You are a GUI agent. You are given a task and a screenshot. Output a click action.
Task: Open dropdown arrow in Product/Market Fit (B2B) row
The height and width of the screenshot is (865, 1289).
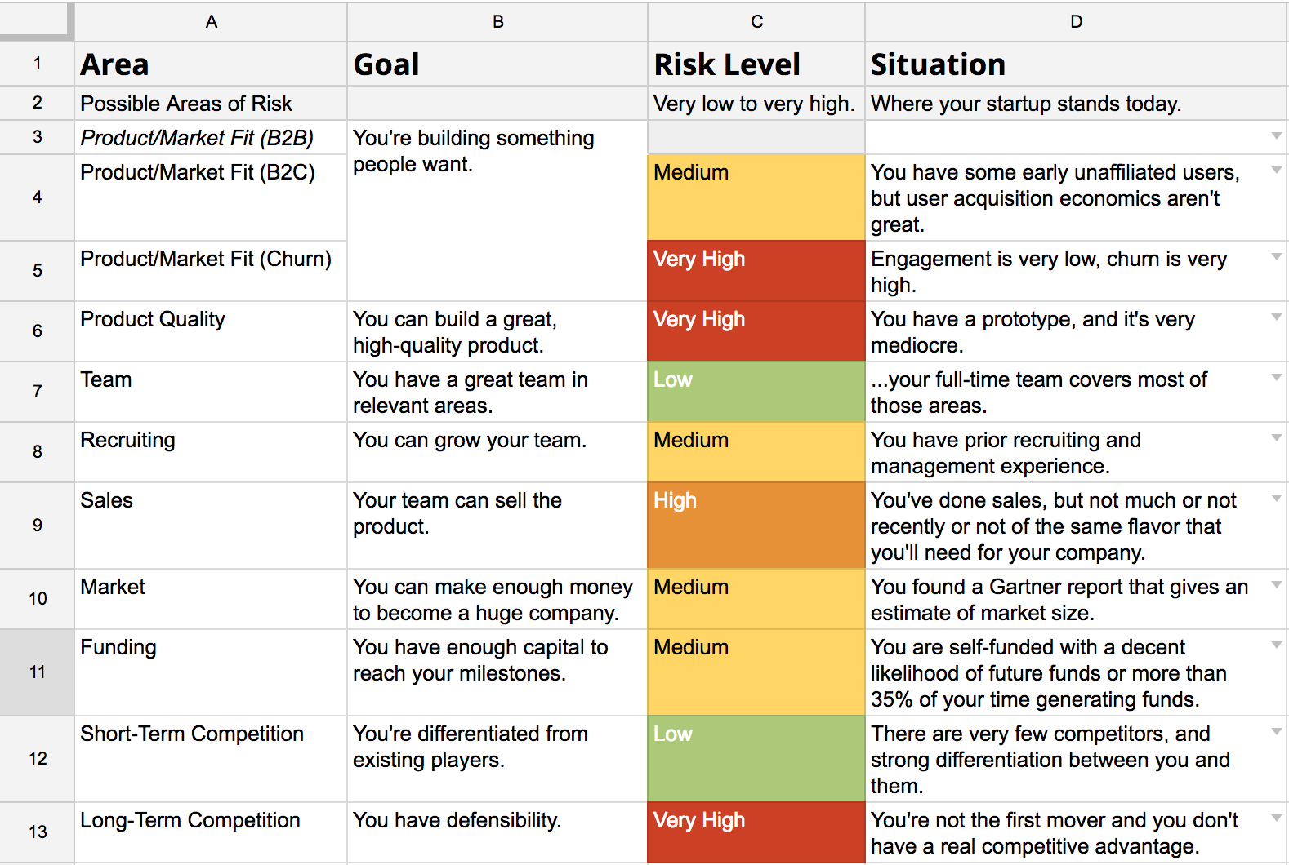click(1276, 136)
